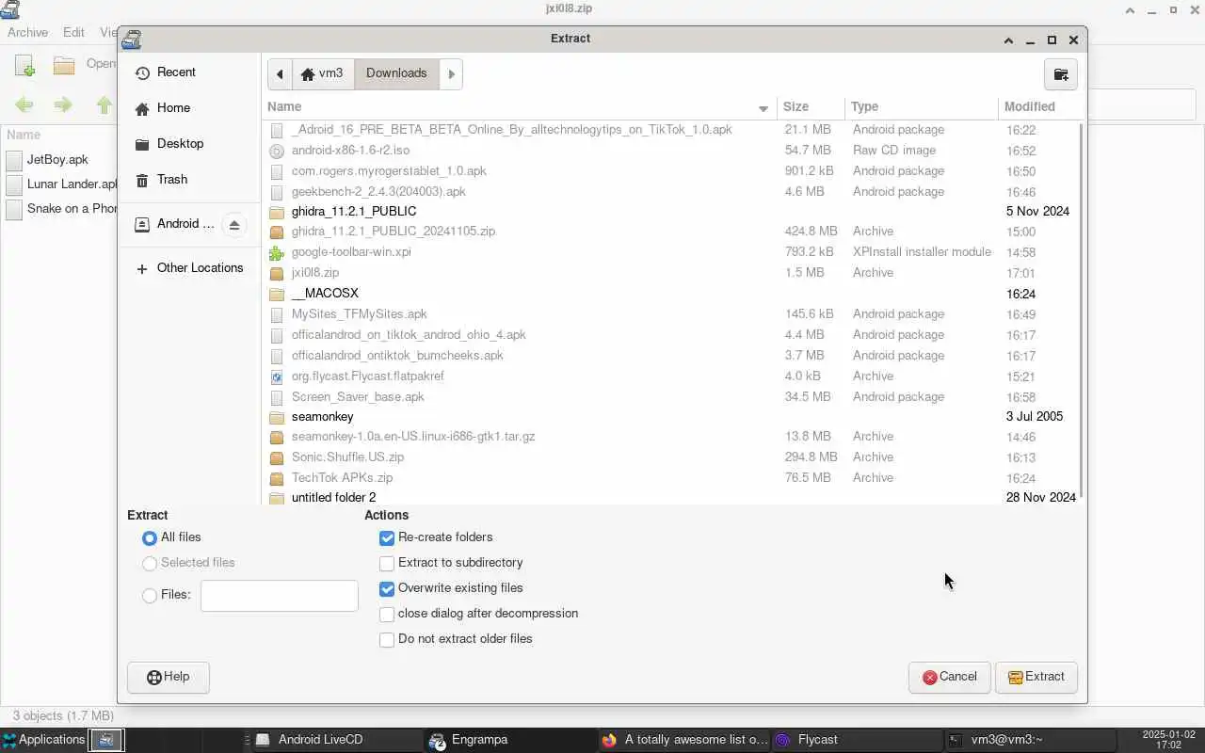Screen dimensions: 1205x753
Task: Select google-toolbar-win.xpi file
Action: (x=671, y=252)
